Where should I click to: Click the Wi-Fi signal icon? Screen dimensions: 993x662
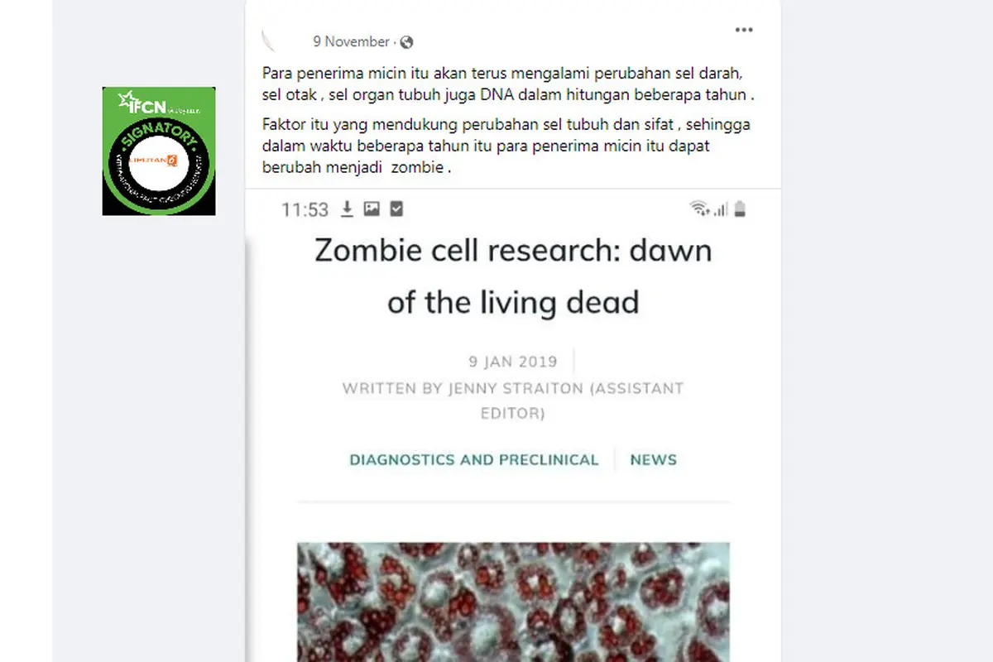pyautogui.click(x=700, y=209)
